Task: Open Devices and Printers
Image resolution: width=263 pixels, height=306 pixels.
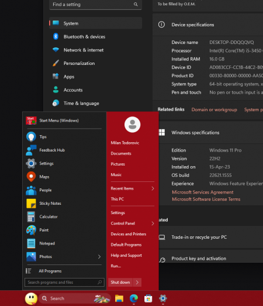Action: point(128,234)
